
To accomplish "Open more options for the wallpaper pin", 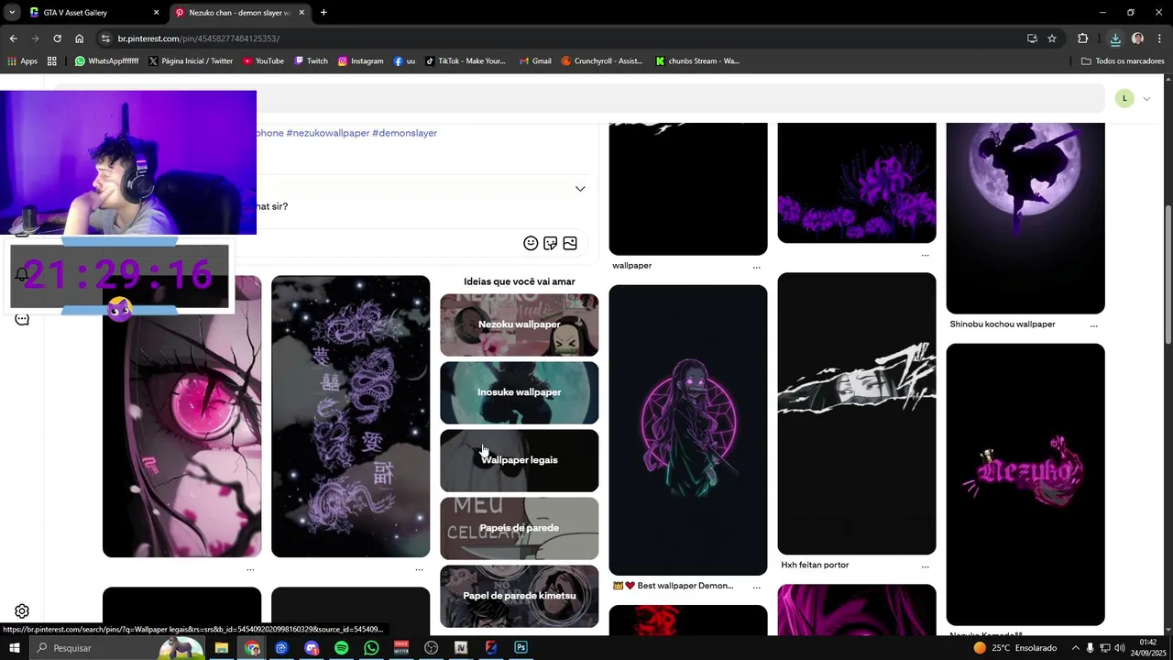I will [x=756, y=267].
